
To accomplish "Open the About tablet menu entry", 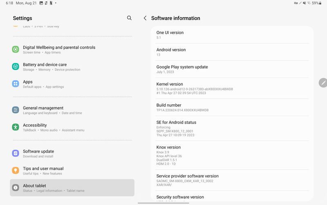I will [x=72, y=188].
